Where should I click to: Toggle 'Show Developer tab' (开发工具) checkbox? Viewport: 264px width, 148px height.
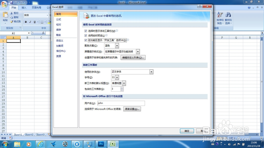point(86,40)
